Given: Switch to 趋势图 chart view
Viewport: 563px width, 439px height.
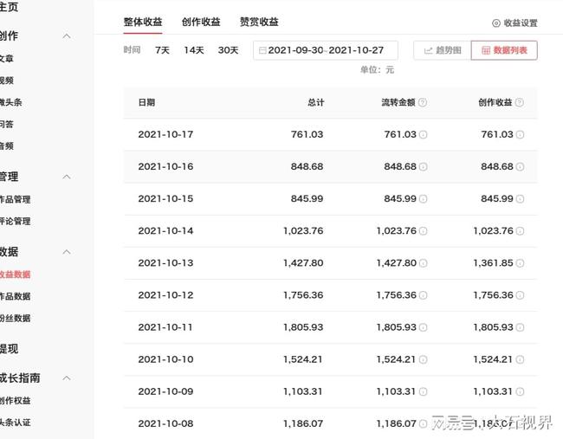Looking at the screenshot, I should coord(443,50).
